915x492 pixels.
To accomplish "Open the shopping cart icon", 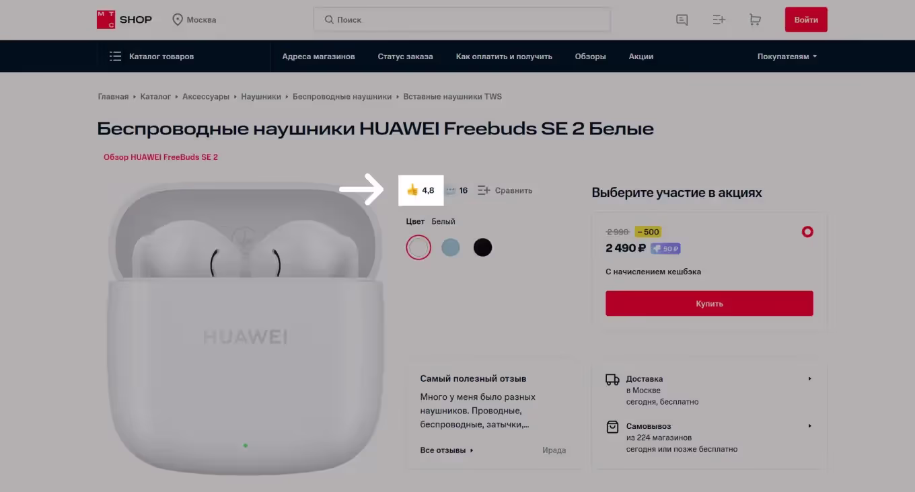I will coord(755,20).
